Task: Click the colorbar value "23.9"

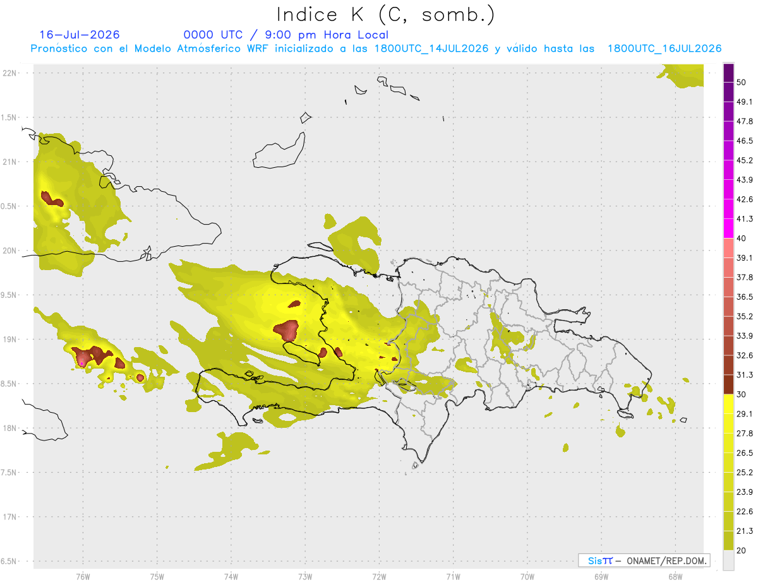Action: pos(744,492)
